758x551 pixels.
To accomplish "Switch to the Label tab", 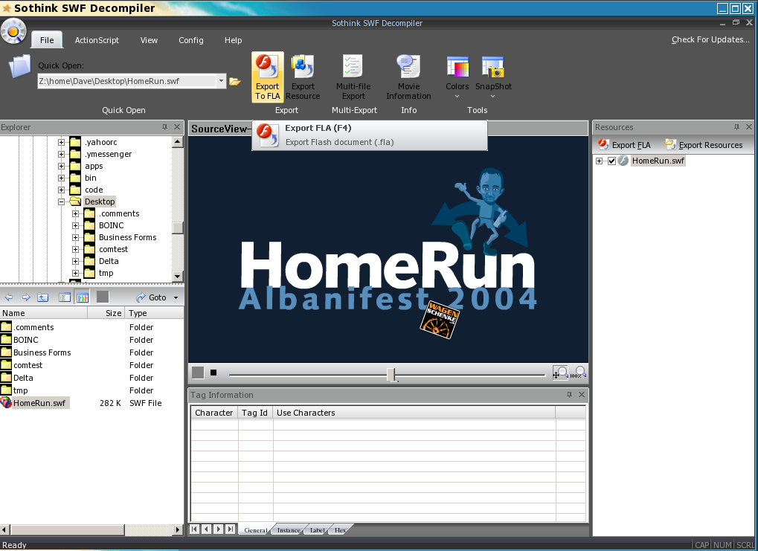I will click(x=317, y=529).
